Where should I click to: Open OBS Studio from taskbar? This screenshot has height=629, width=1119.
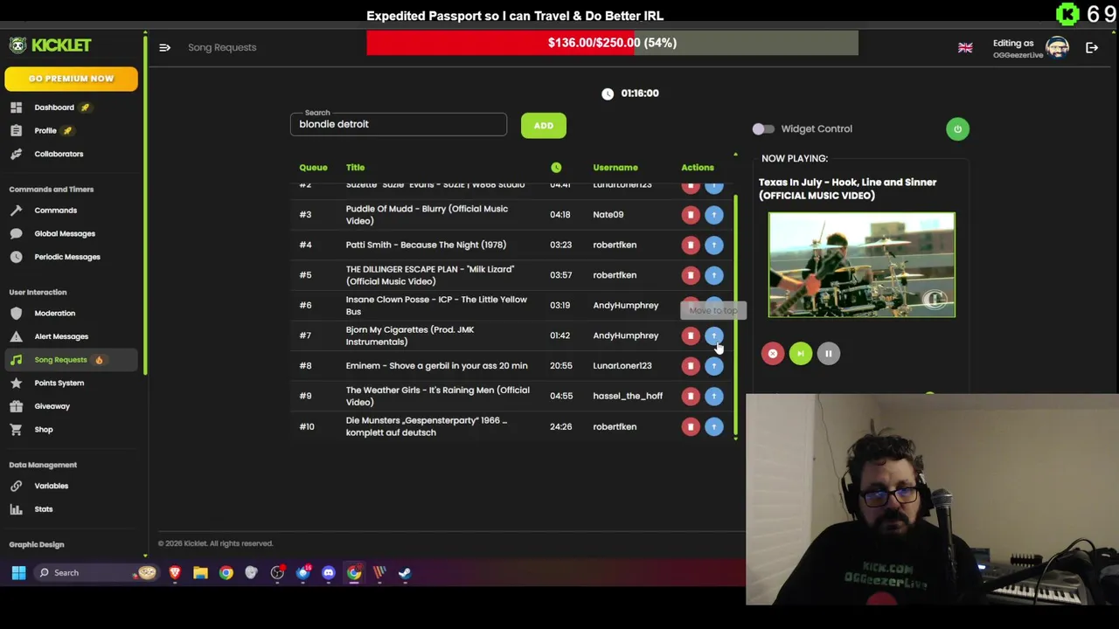(x=277, y=573)
